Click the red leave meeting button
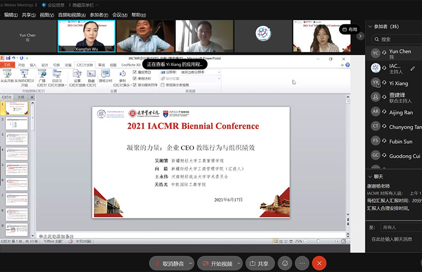Image resolution: width=422 pixels, height=272 pixels. tap(319, 263)
